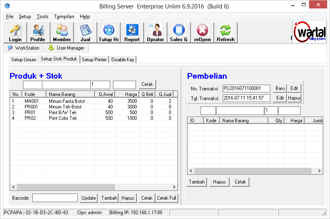
Task: Open the Tampilan menu
Action: pyautogui.click(x=64, y=17)
